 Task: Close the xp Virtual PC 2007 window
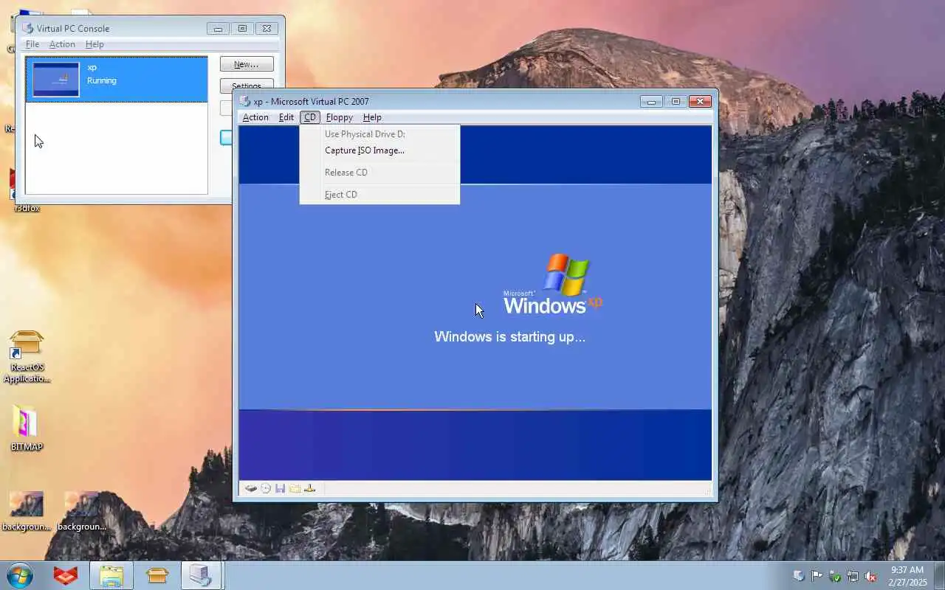click(700, 102)
